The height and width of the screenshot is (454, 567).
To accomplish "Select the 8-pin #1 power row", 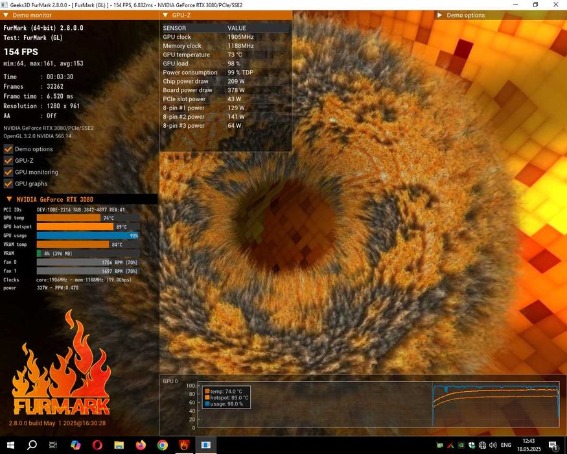I will point(226,108).
